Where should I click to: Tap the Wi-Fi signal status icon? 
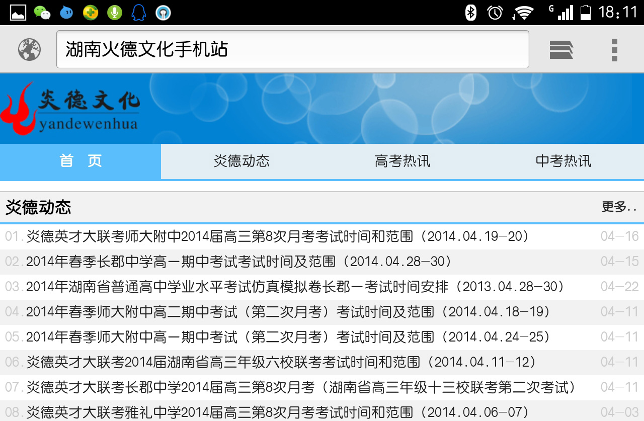523,13
